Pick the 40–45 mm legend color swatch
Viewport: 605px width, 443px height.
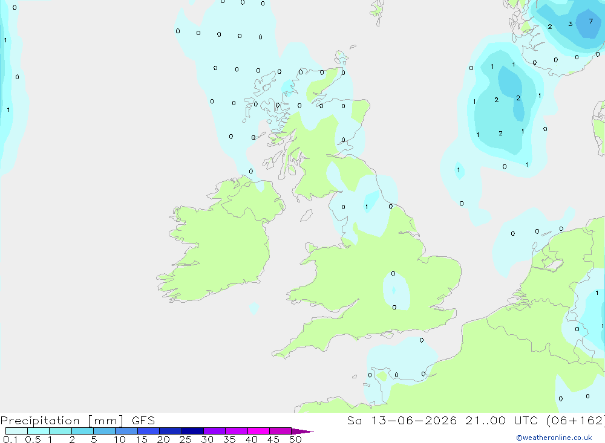[258, 431]
